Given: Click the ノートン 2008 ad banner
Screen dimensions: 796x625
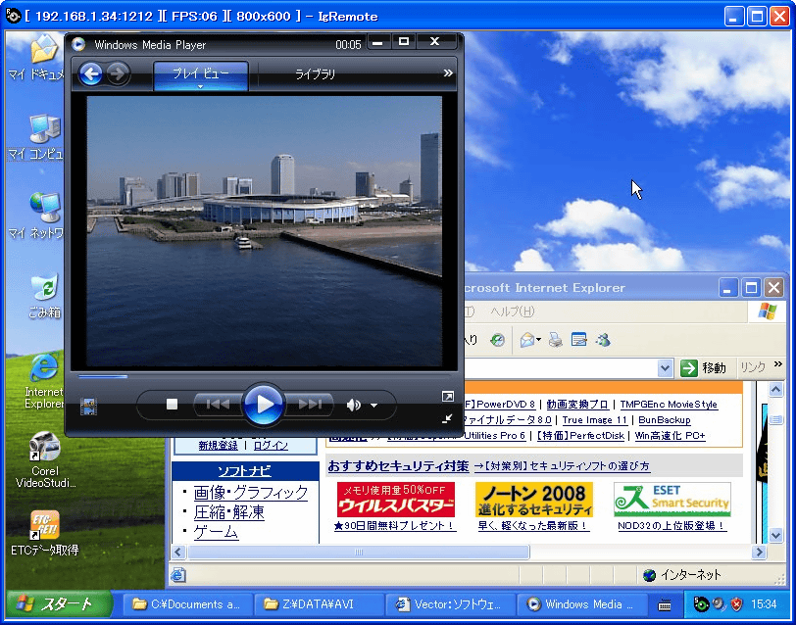Looking at the screenshot, I should tap(534, 500).
